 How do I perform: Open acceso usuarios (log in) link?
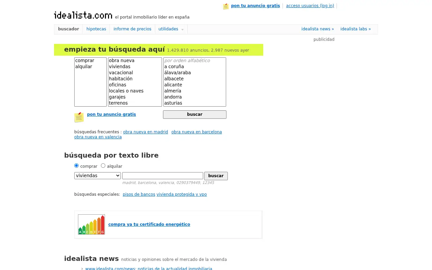click(x=310, y=6)
